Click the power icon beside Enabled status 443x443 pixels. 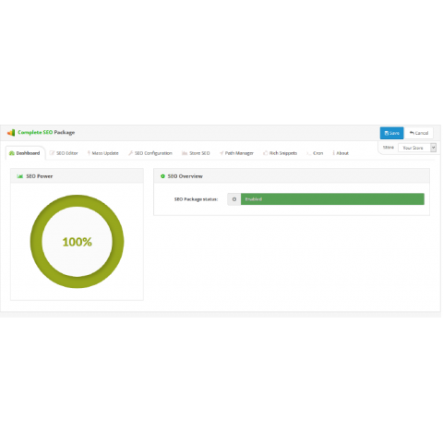click(x=234, y=199)
